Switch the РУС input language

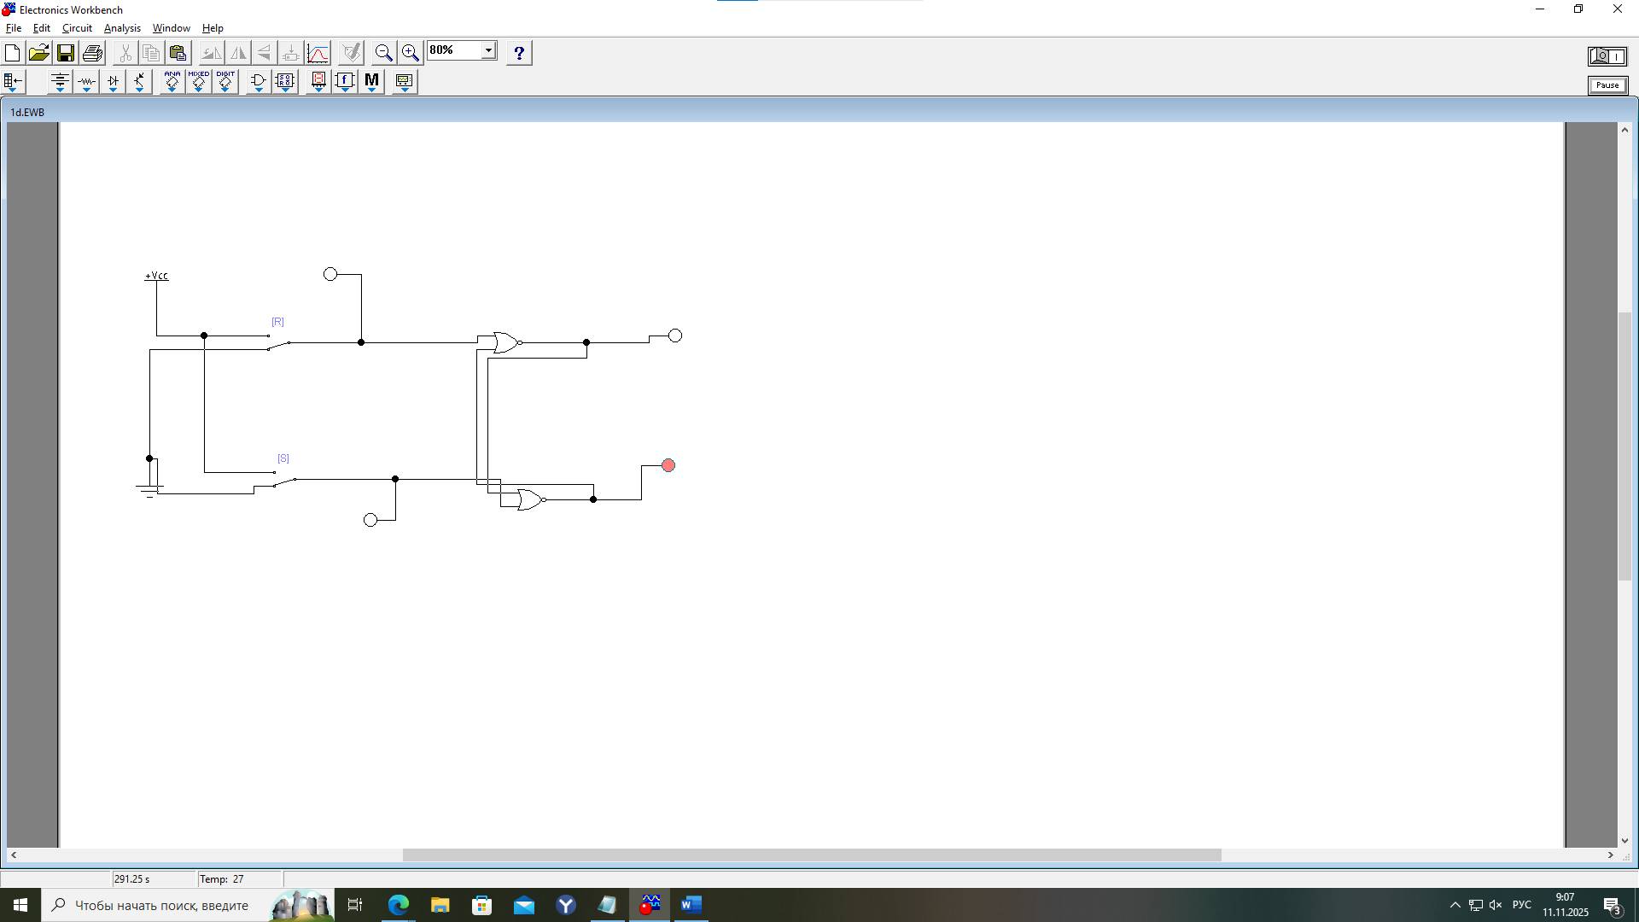1521,905
